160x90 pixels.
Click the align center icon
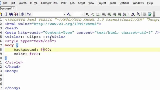(x=109, y=14)
